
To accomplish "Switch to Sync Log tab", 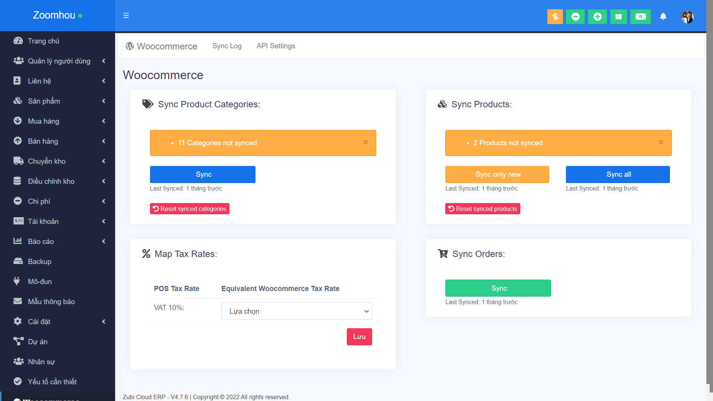I will (x=227, y=46).
